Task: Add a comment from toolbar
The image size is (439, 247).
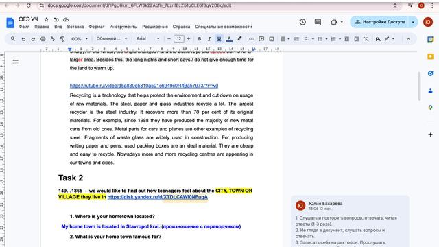Action: [x=261, y=39]
